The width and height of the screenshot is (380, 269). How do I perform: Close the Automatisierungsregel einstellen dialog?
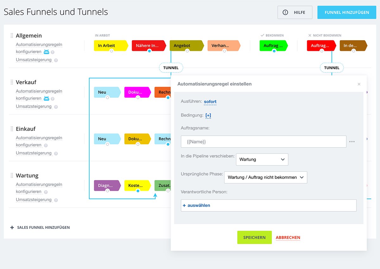coord(359,84)
